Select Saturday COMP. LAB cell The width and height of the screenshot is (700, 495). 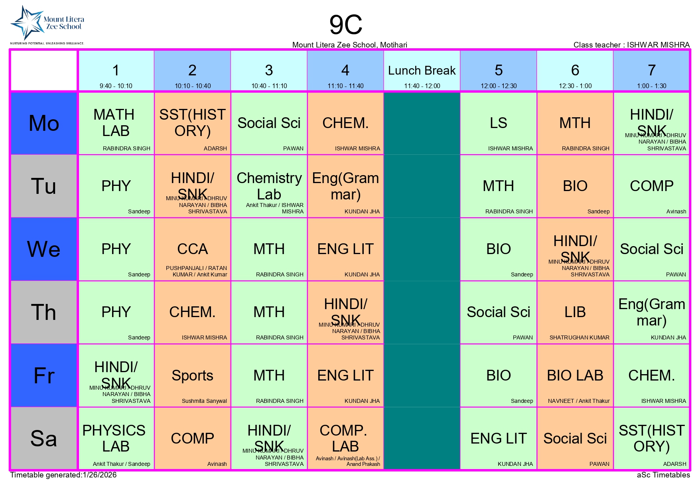pyautogui.click(x=345, y=438)
